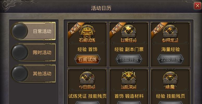Tap the greyed 22级开放 button

coord(170,60)
